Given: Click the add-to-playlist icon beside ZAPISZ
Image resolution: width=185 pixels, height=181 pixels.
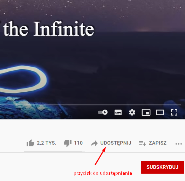Looking at the screenshot, I should click(142, 144).
